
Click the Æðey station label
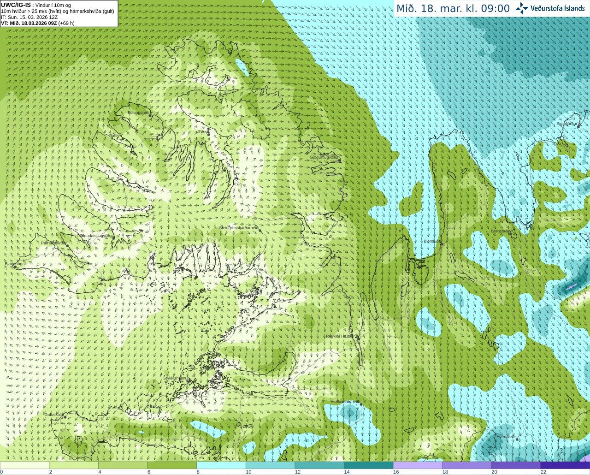coord(202,132)
